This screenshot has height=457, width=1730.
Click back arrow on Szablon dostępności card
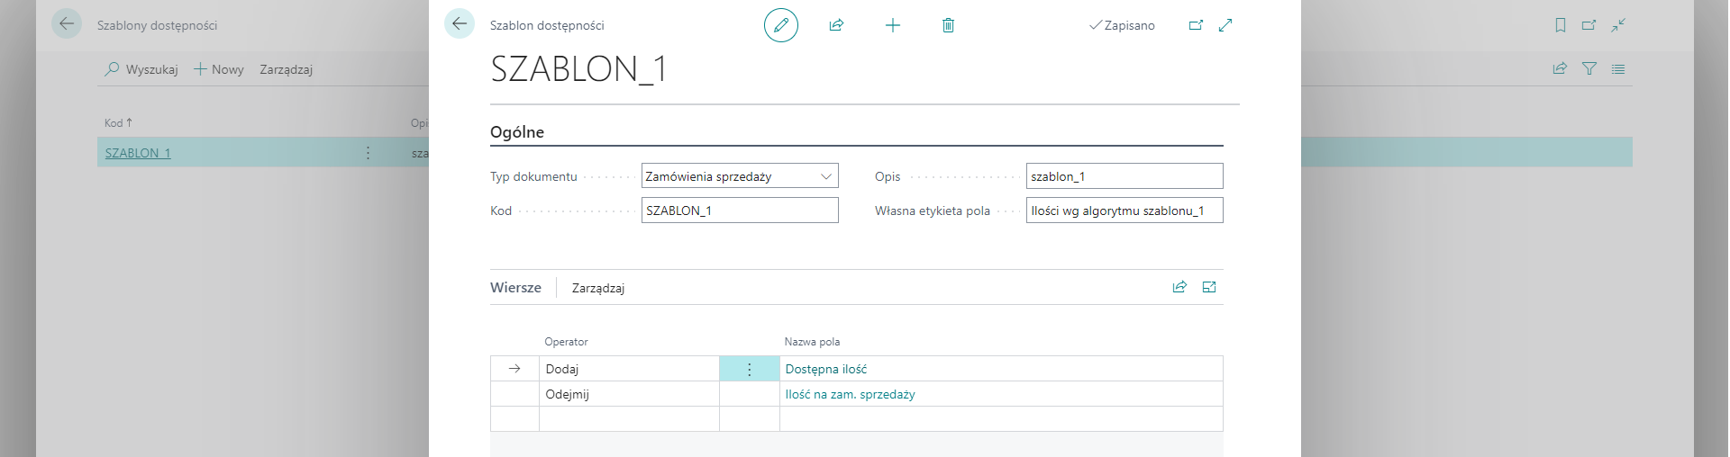tap(460, 24)
